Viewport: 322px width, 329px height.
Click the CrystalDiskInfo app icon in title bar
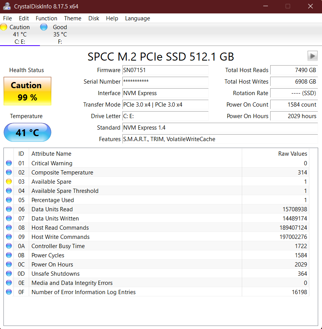coord(7,6)
